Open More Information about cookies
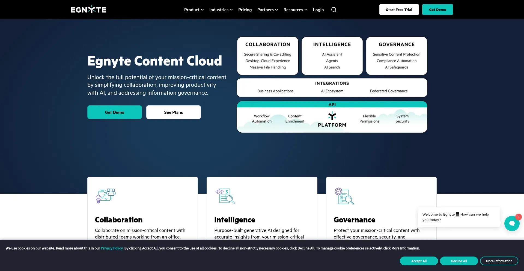 click(x=499, y=261)
